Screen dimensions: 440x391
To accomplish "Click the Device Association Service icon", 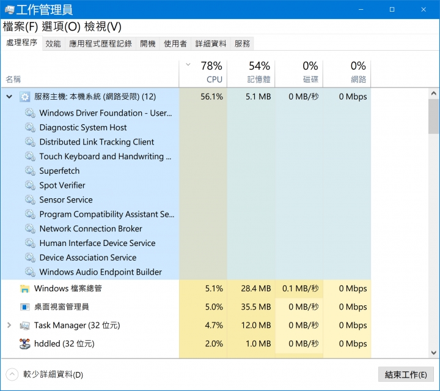I will 30,258.
